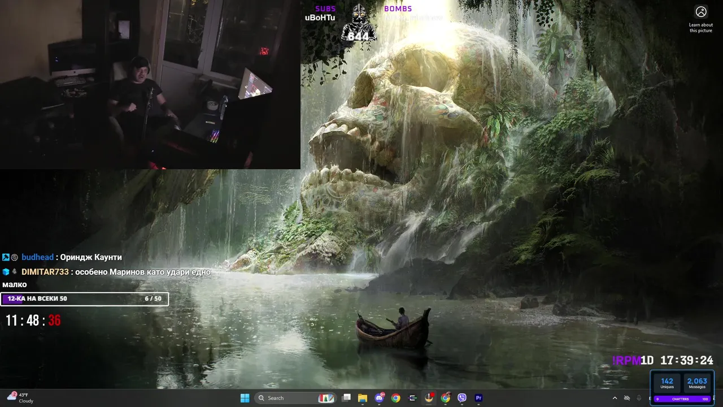Click the 11:48:36 countdown timer

(x=33, y=321)
